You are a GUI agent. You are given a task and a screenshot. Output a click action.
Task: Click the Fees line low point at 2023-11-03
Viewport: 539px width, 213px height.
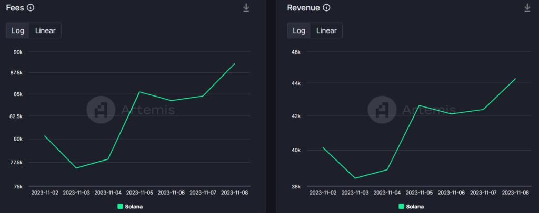click(x=76, y=168)
